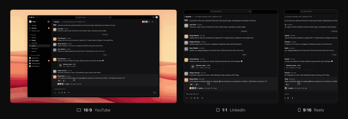Screen dimensions: 348x119
Task: Toggle Aa formatting in 1:1 composer
Action: [191, 98]
